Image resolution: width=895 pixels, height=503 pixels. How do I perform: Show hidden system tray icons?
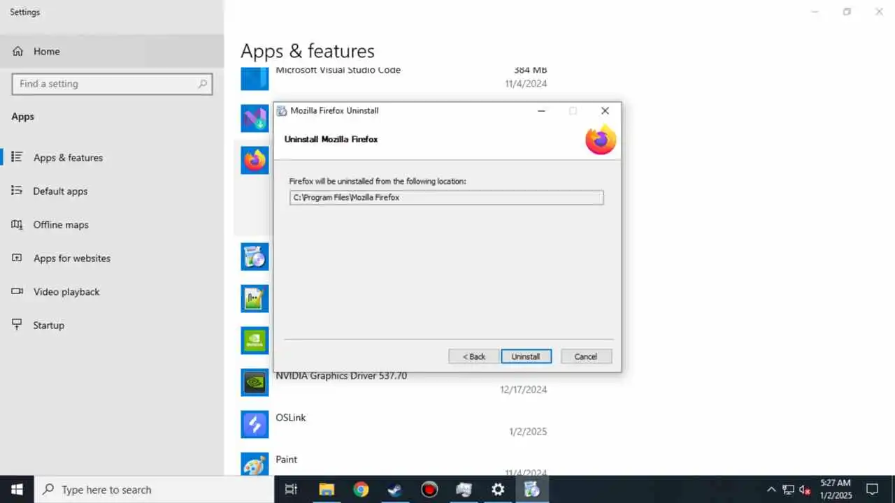[771, 490]
